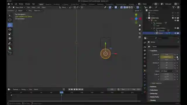Screen dimensions: 187x105
Task: Select the Annotate tool
Action: click(x=10, y=43)
